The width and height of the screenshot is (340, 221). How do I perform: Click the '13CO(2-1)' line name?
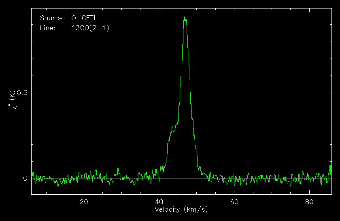(90, 28)
